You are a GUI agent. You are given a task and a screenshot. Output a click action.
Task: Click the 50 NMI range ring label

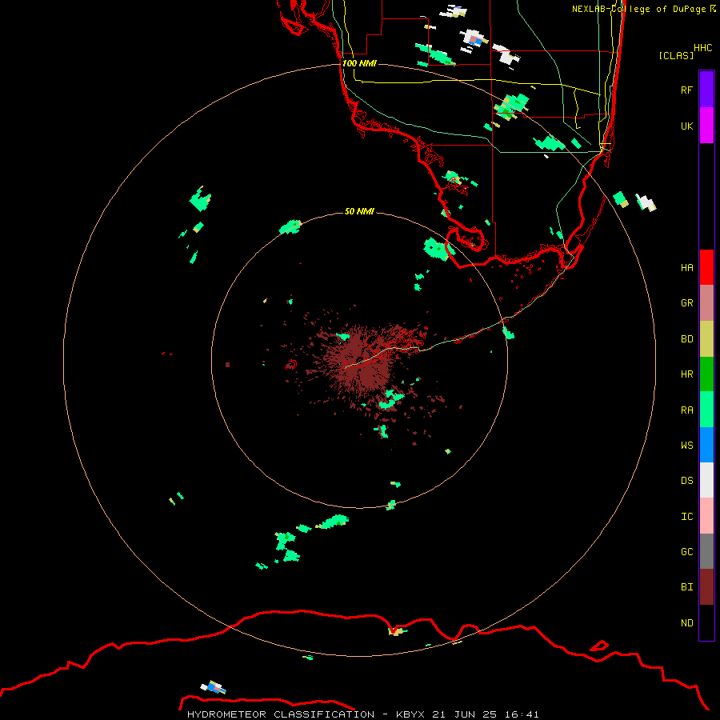(x=359, y=211)
